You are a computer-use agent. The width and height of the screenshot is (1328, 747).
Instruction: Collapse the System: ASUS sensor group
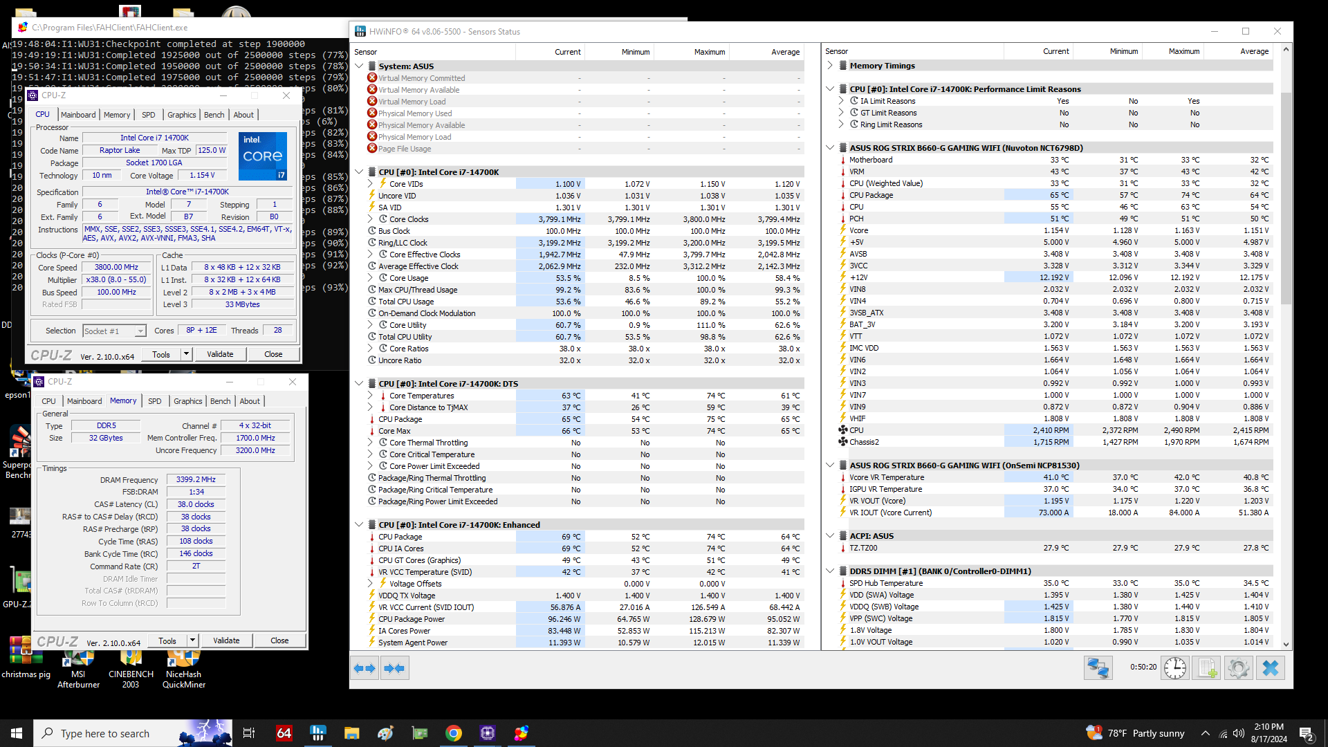click(359, 66)
